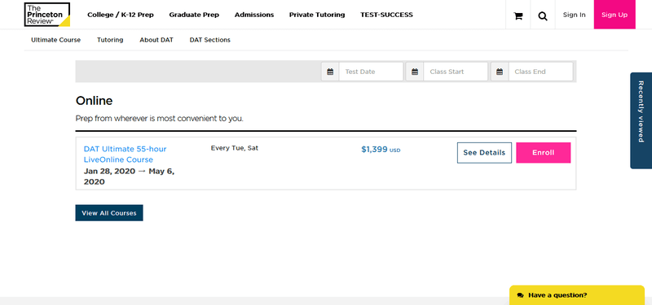Open College / K-12 Prep menu

pos(120,15)
